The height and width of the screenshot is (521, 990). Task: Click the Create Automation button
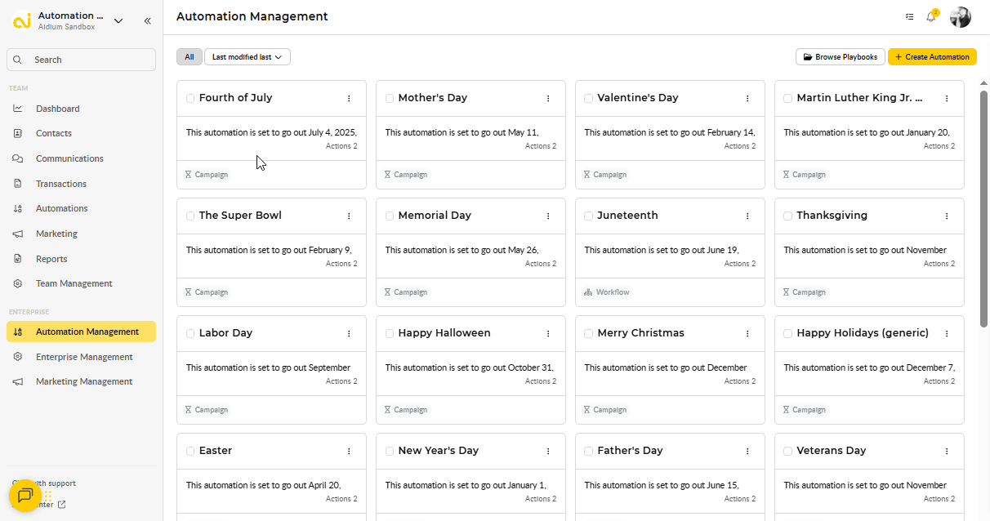tap(932, 57)
